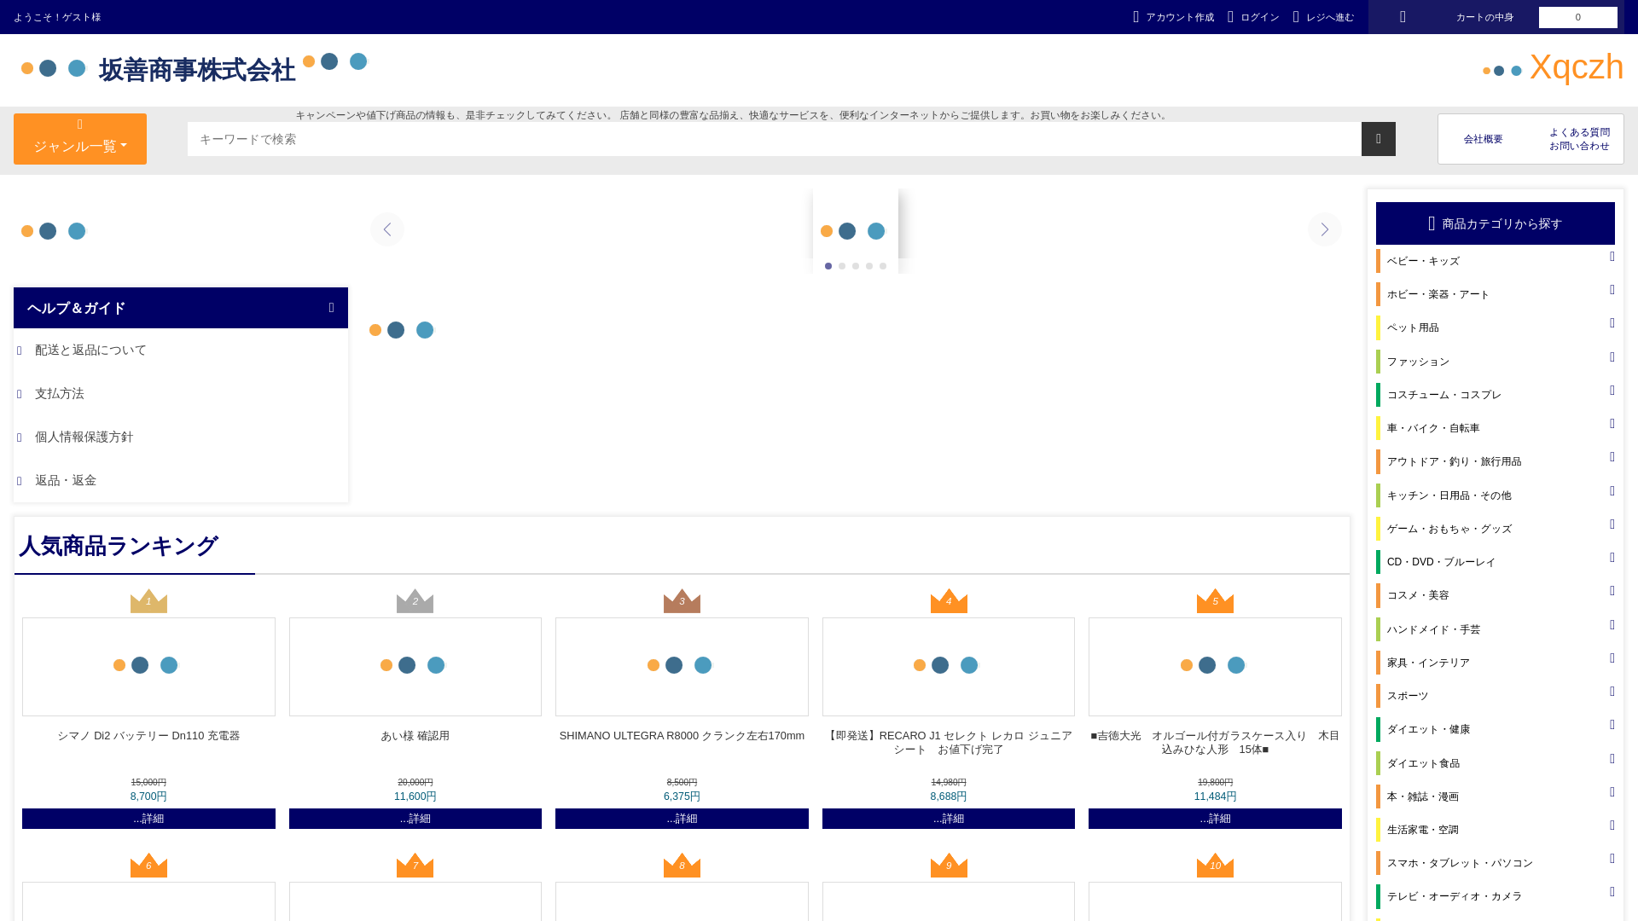Go to previous carousel slide
The image size is (1638, 921).
[x=387, y=229]
